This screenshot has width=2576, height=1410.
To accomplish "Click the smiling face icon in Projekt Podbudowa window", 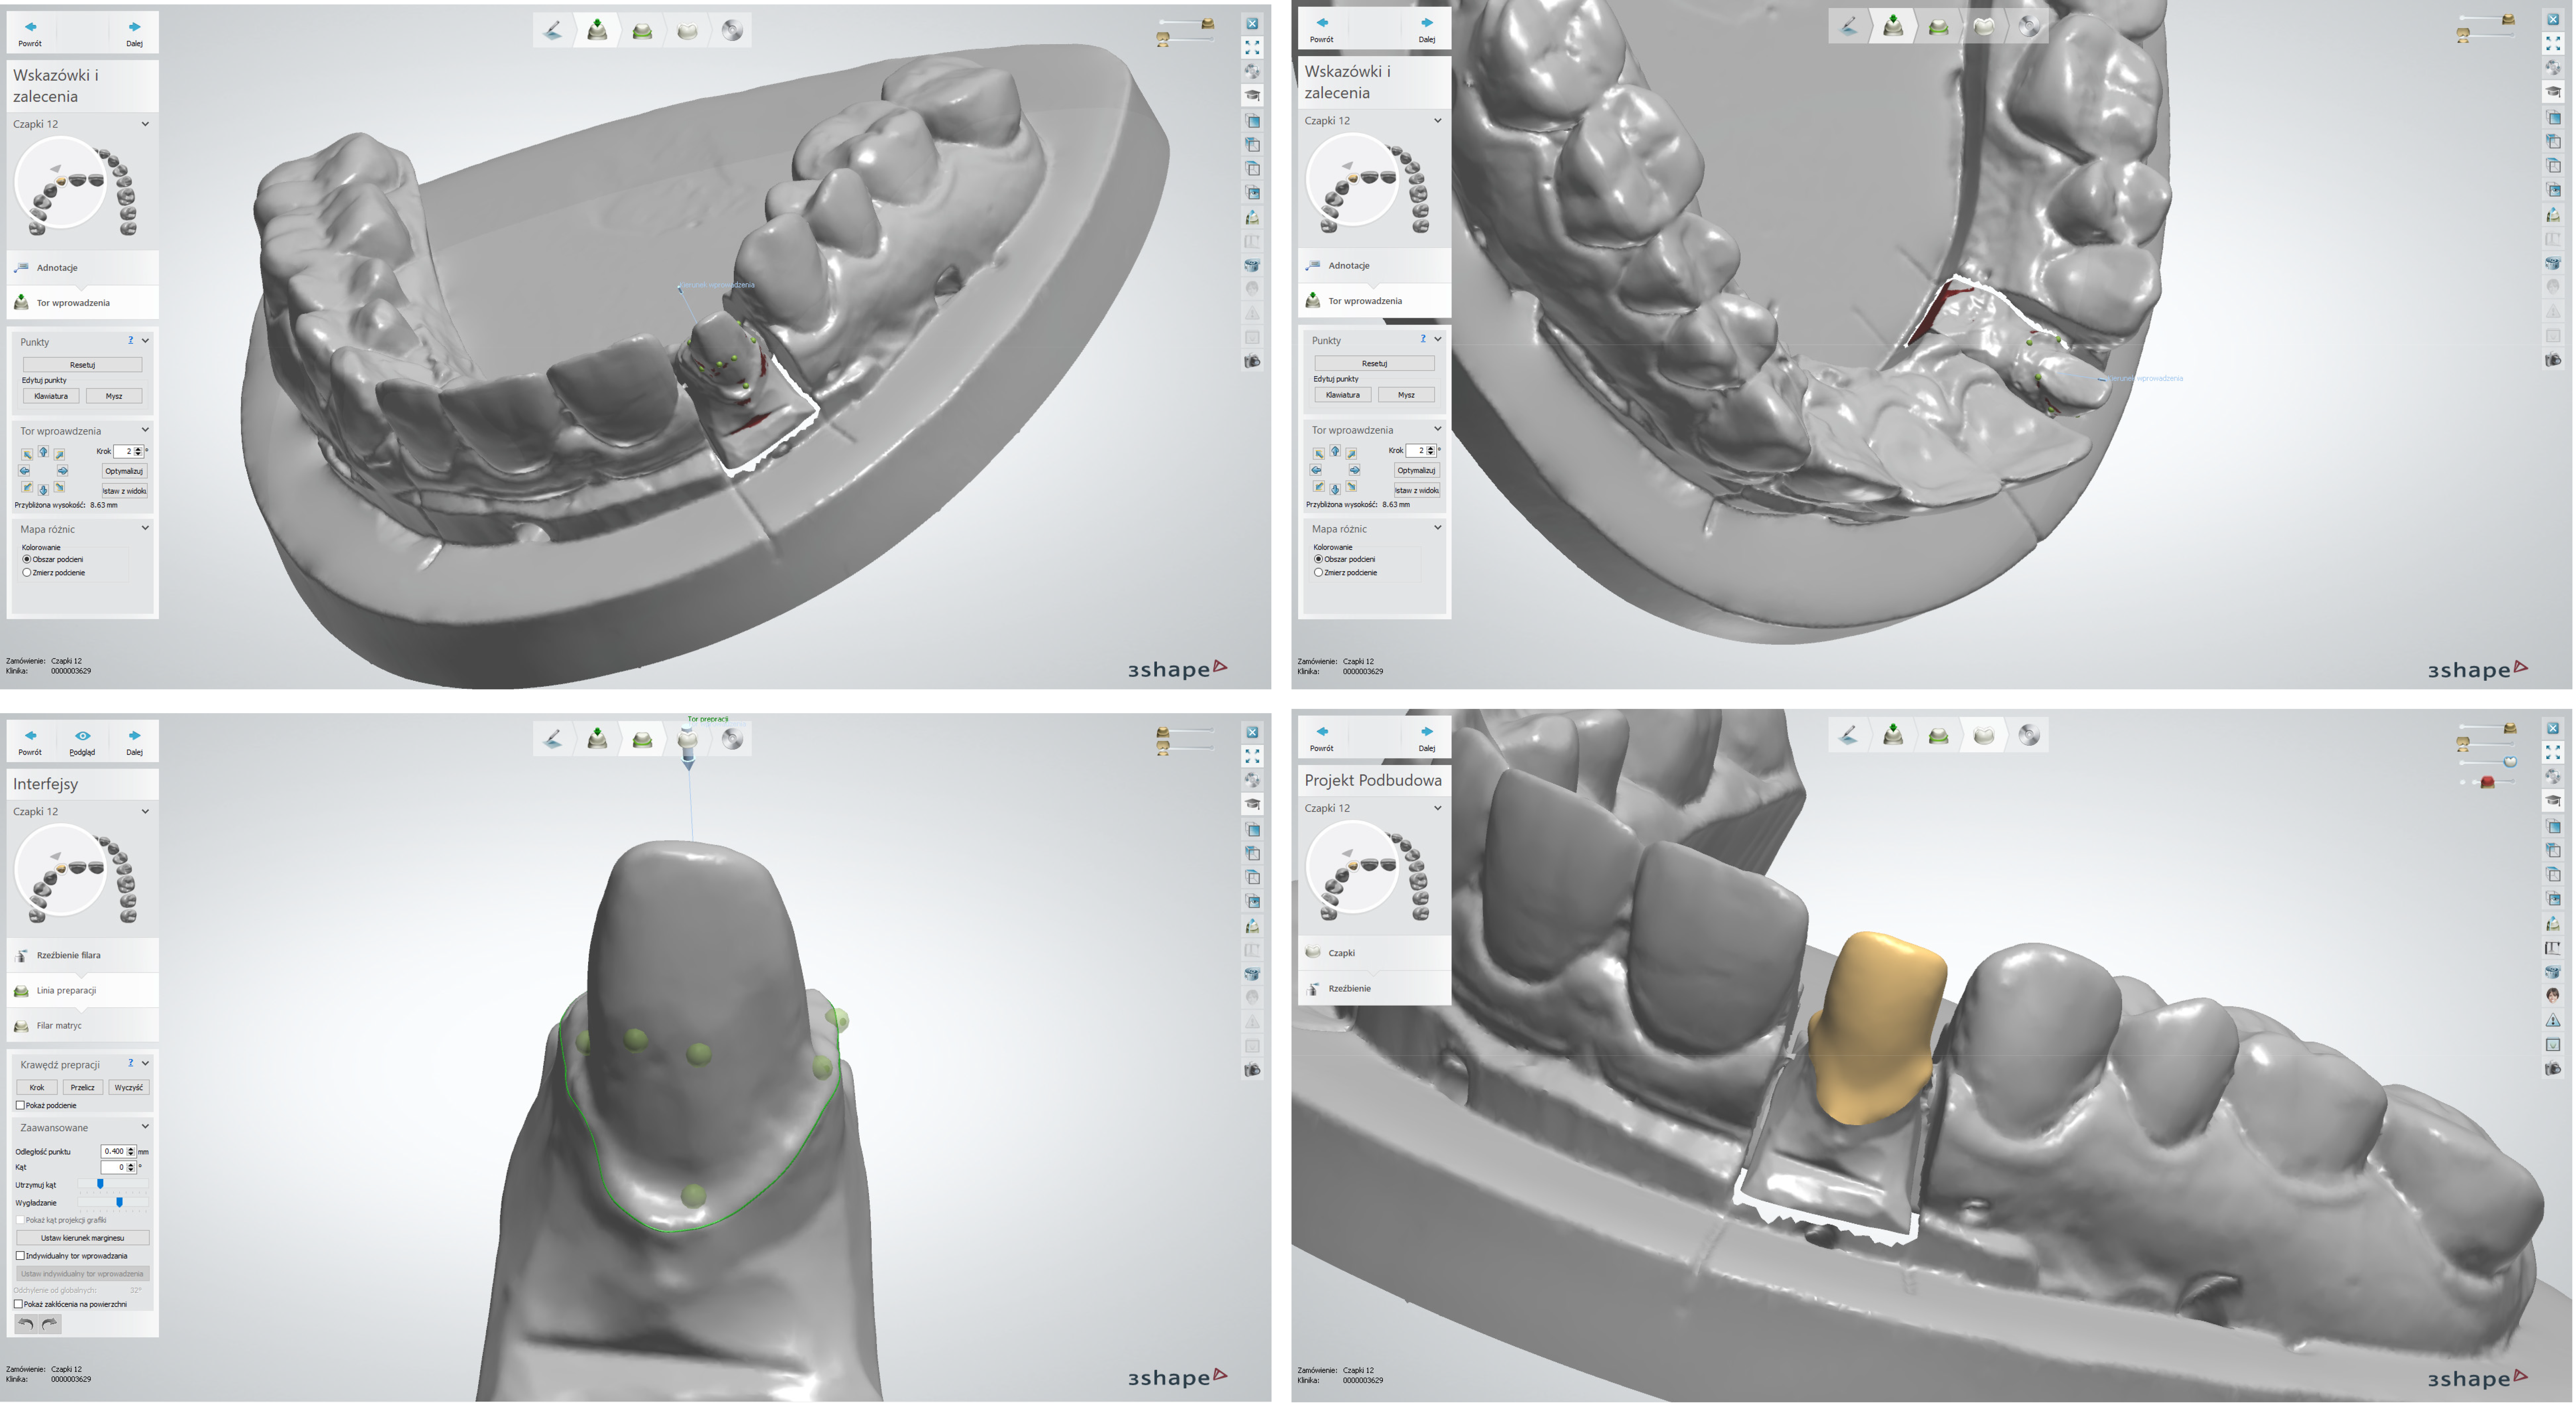I will pyautogui.click(x=2553, y=996).
